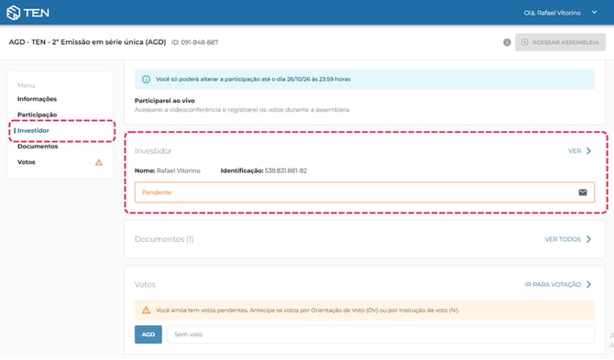Click the AGD button in Votos section
The image size is (614, 360).
point(148,334)
